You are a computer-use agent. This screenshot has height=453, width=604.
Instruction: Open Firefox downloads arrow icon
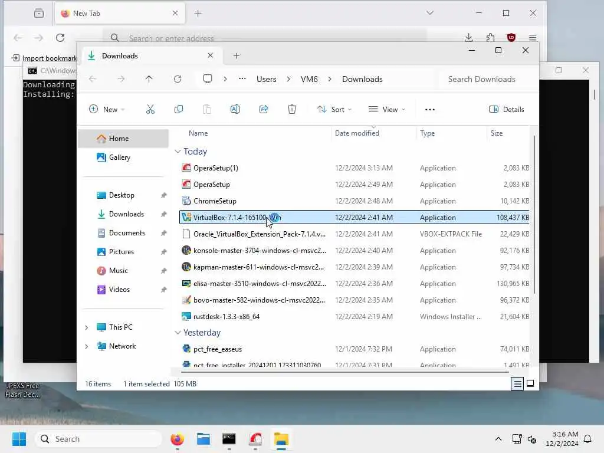coord(468,37)
